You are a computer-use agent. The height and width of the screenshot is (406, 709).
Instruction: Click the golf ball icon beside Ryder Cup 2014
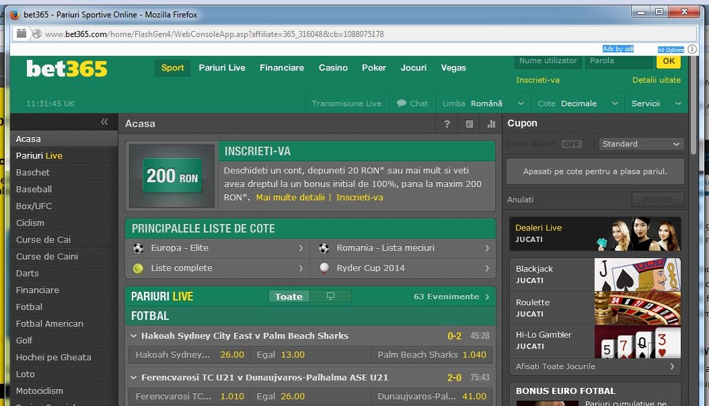324,268
